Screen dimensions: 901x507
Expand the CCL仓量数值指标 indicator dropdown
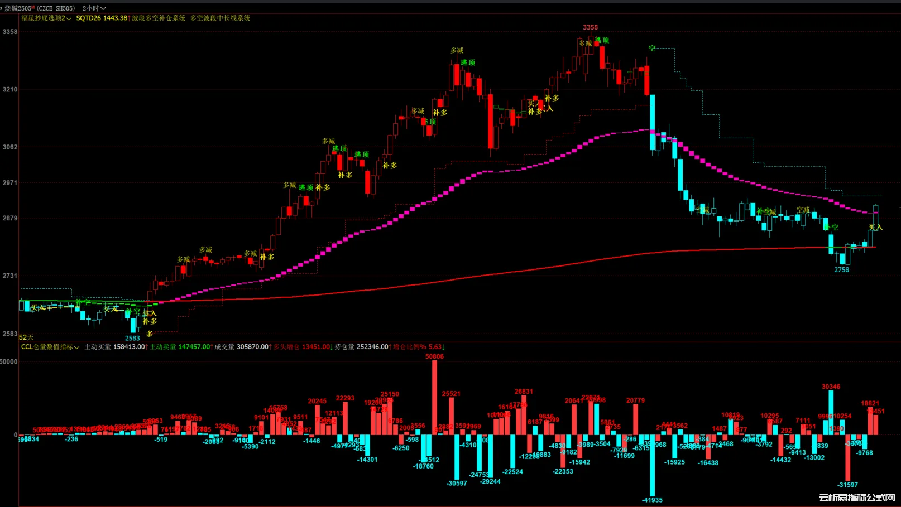(50, 347)
